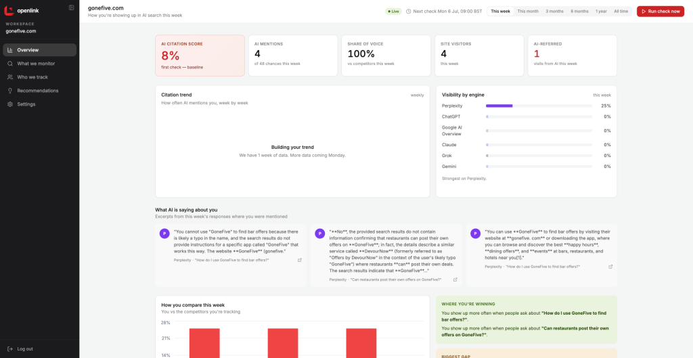Click Perplexity avatar on the DevourNow excerpt
Screen dimensions: 693x358
tap(320, 233)
